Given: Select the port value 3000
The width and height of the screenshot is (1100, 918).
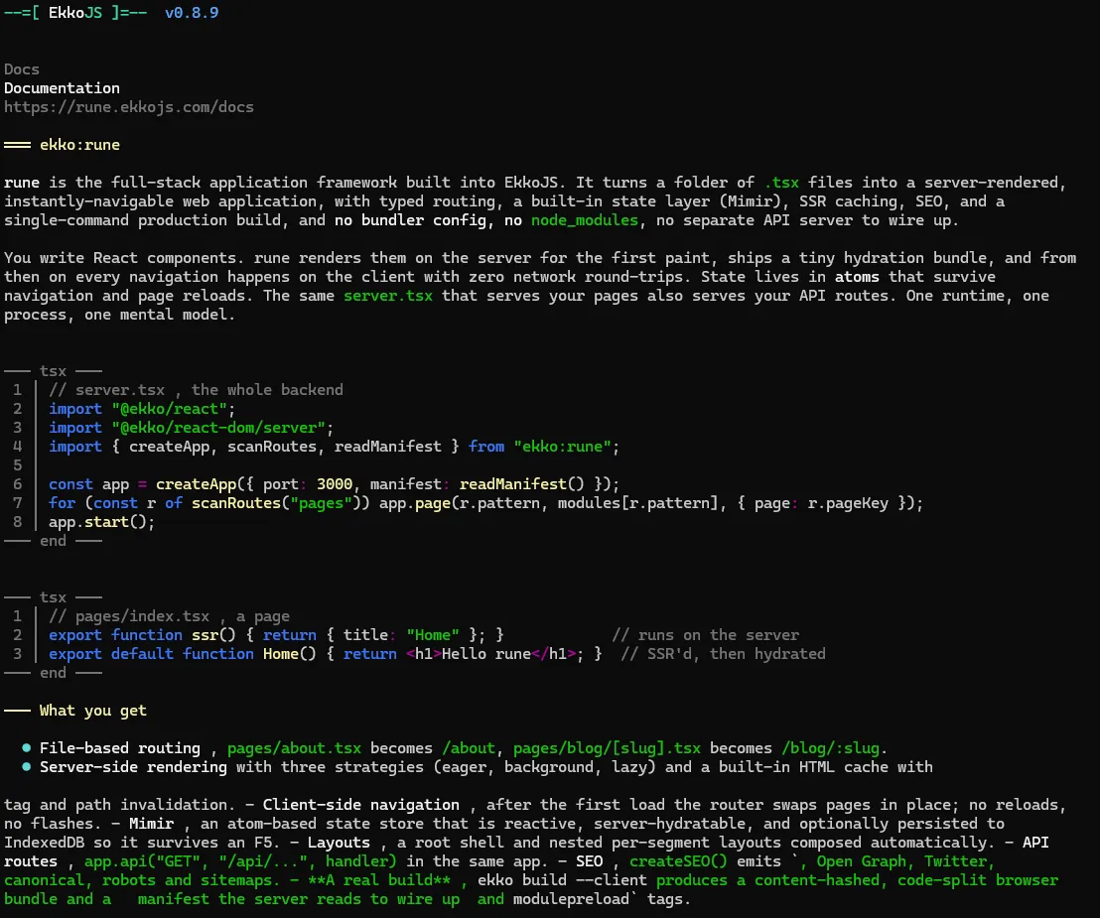Looking at the screenshot, I should (335, 484).
